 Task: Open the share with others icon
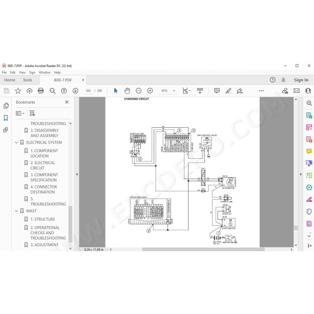[x=308, y=91]
